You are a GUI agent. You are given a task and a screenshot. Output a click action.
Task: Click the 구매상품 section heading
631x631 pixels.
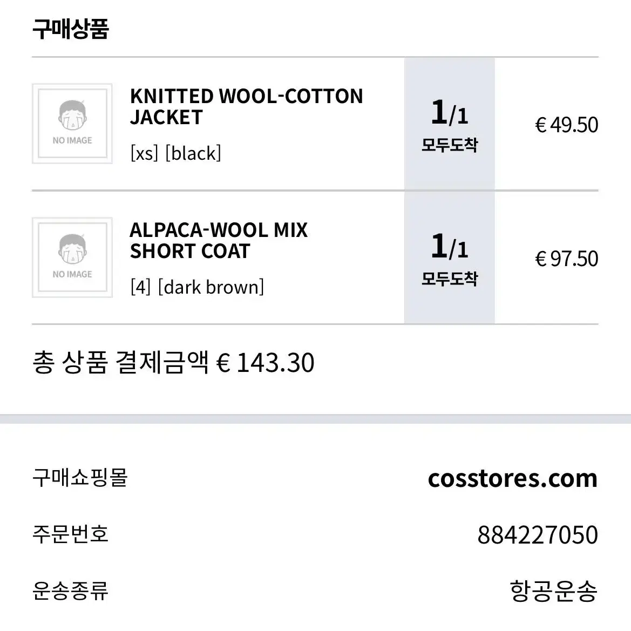point(70,29)
